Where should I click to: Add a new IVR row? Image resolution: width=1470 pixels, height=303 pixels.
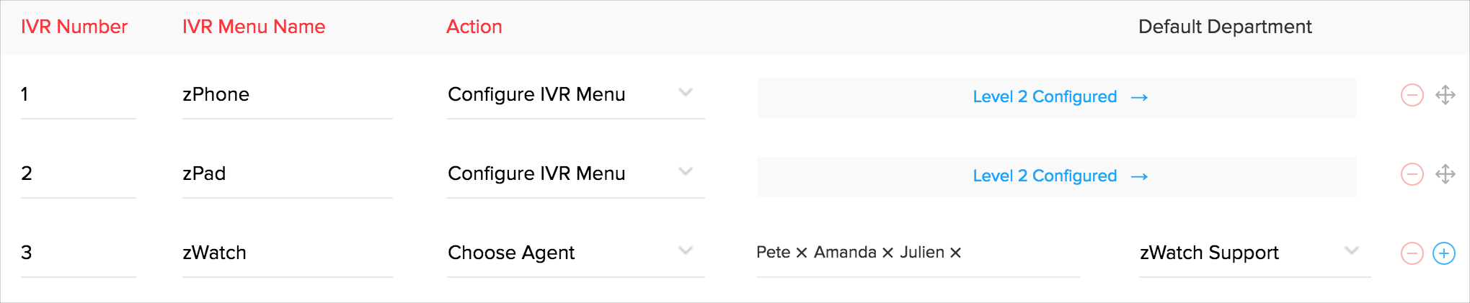pos(1444,253)
